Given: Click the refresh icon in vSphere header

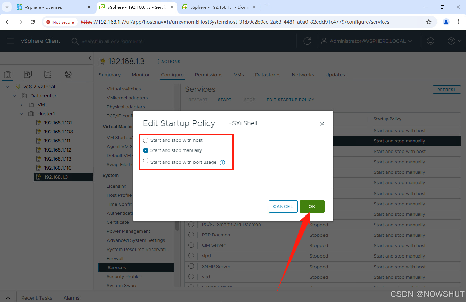Looking at the screenshot, I should click(307, 41).
